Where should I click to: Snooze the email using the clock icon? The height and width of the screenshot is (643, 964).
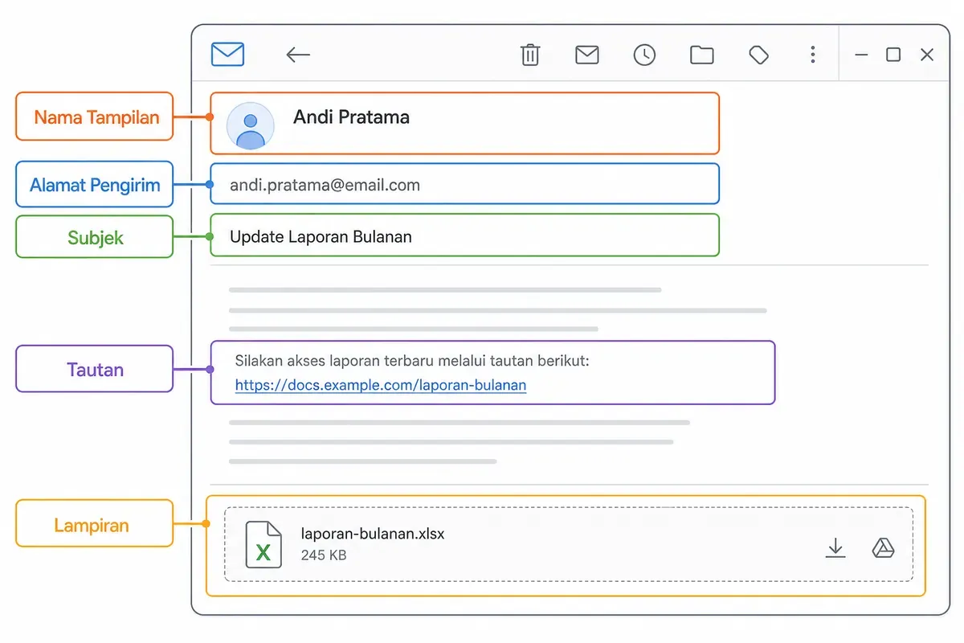tap(644, 55)
